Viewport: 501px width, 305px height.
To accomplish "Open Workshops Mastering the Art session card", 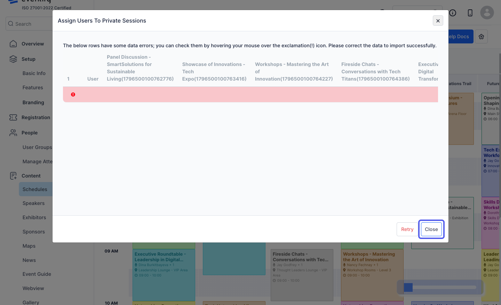I will 372,275.
